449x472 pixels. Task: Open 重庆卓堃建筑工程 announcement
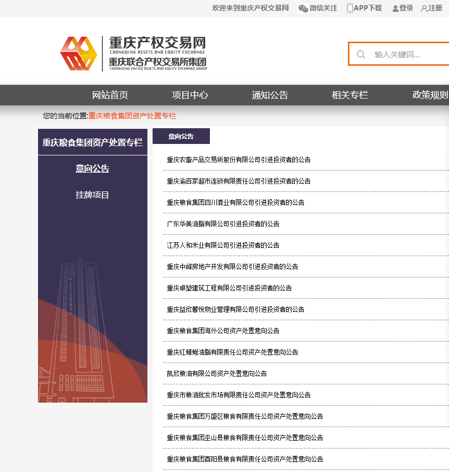(230, 288)
